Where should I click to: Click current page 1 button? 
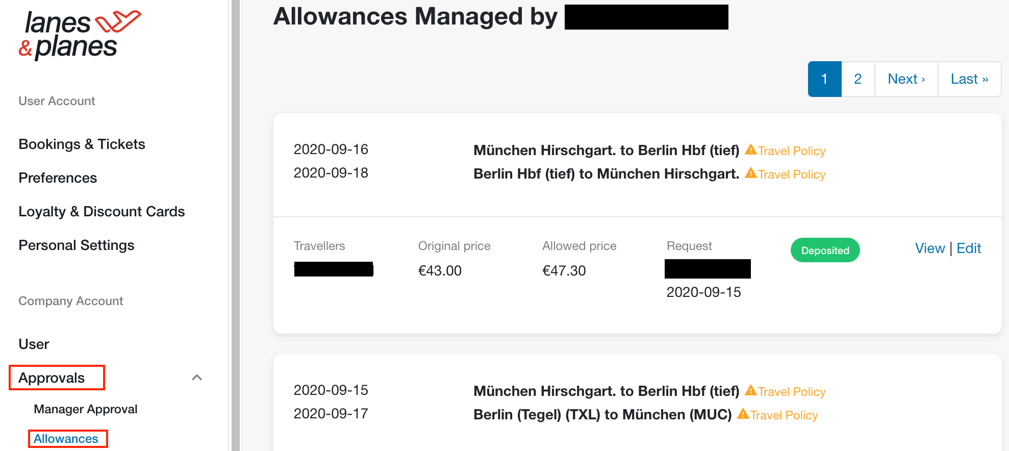(824, 79)
